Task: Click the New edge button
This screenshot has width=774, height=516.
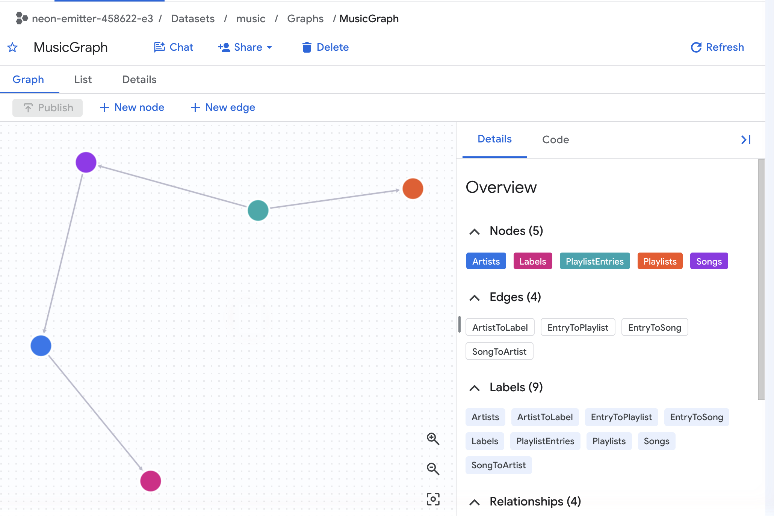Action: [223, 107]
